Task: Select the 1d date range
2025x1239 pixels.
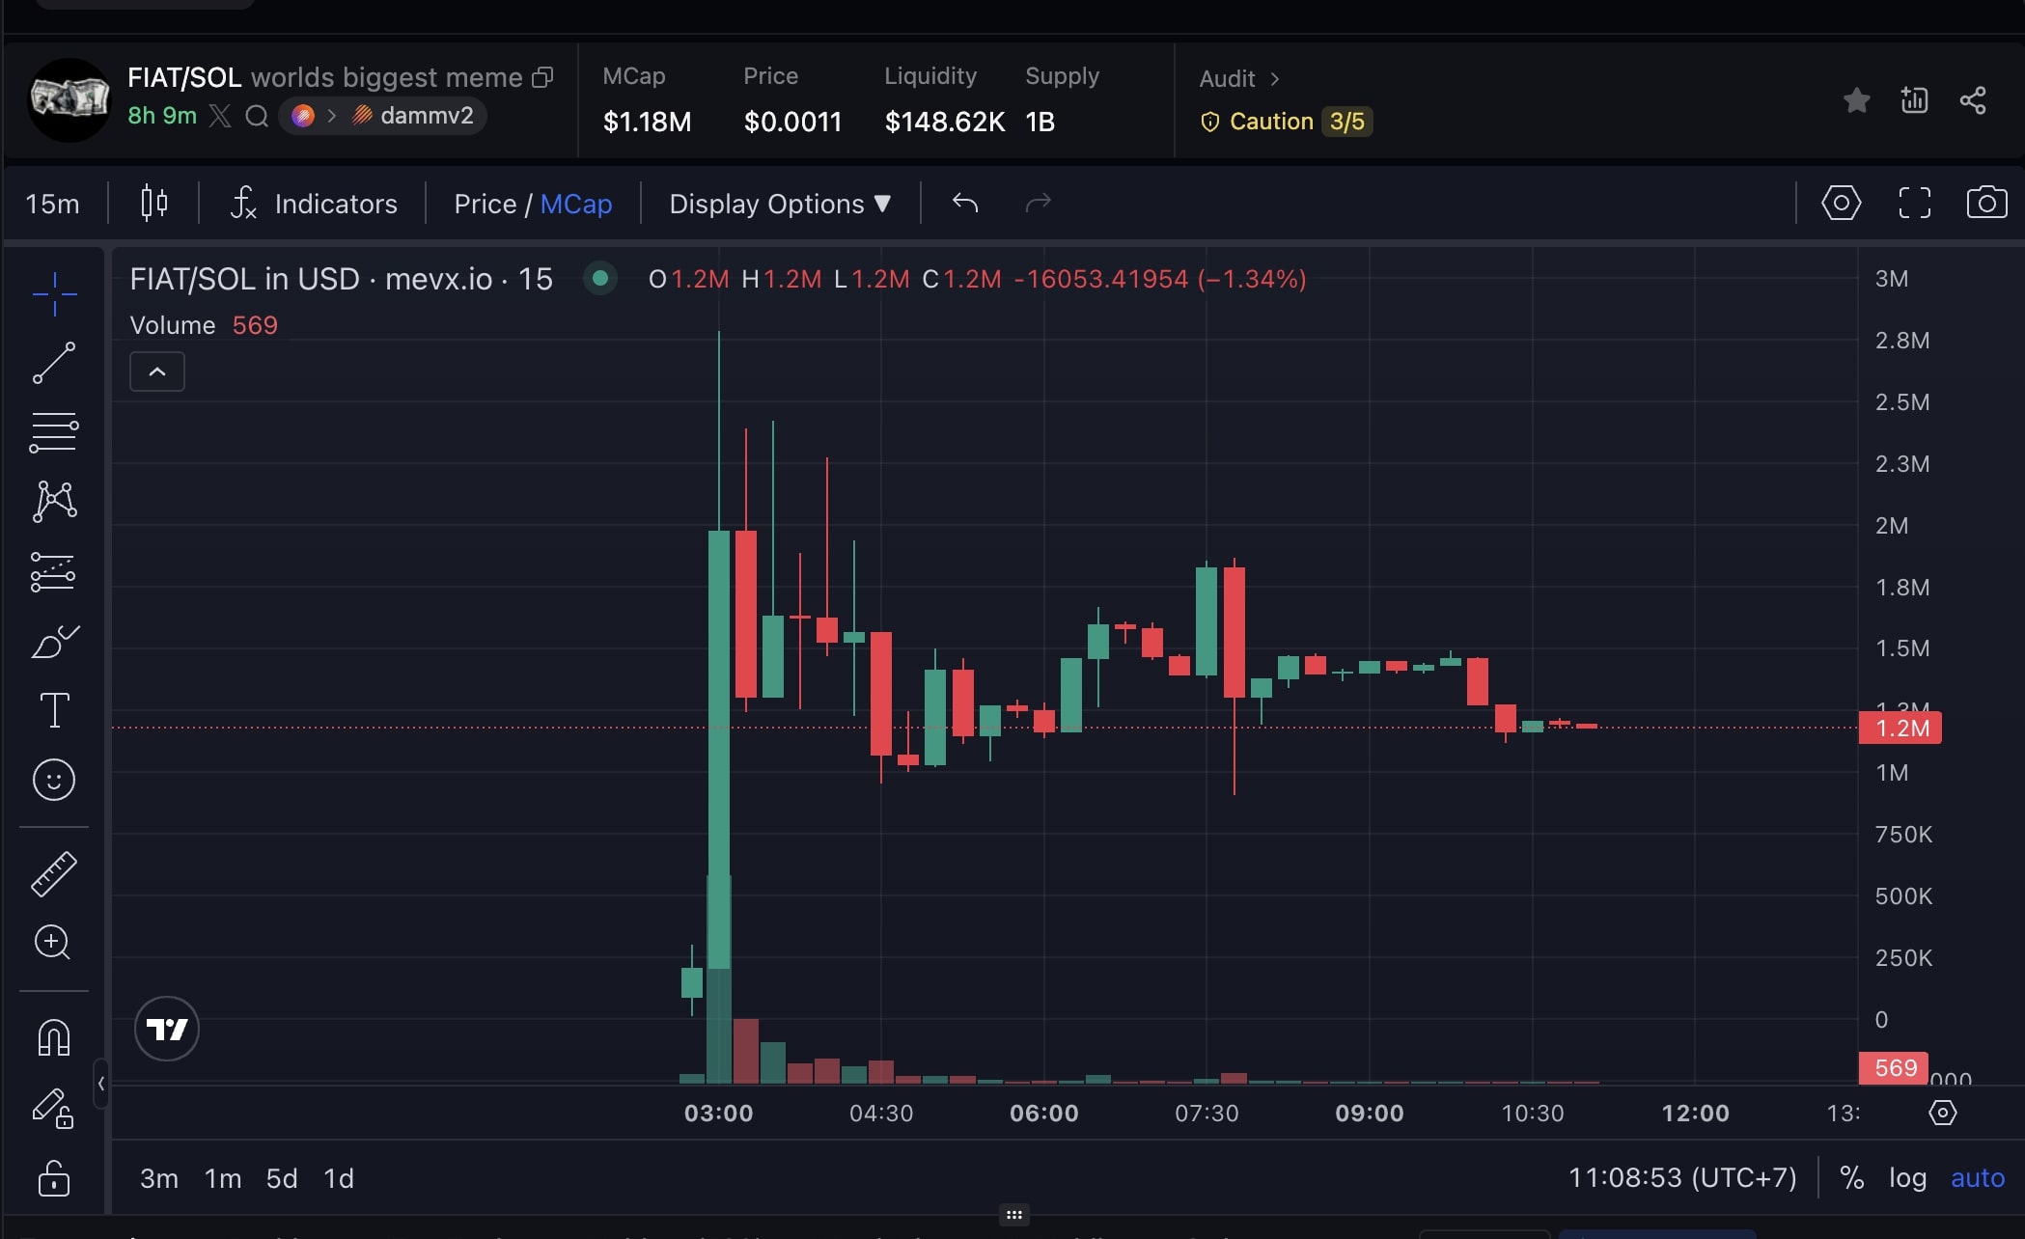Action: 339,1178
